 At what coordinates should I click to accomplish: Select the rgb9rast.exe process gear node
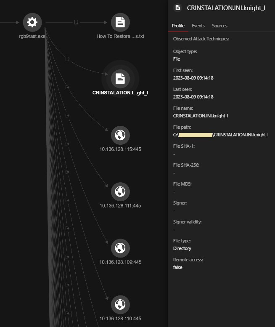32,22
